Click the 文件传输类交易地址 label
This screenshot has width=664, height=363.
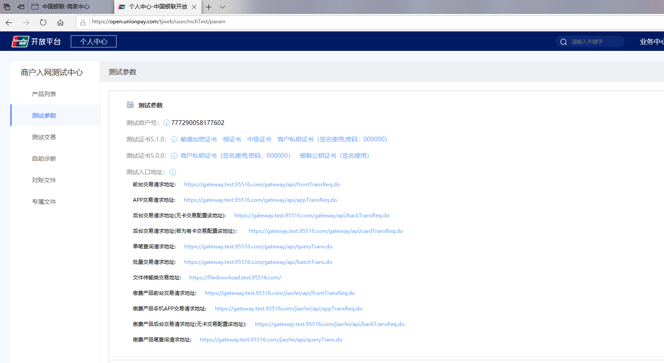tap(157, 278)
